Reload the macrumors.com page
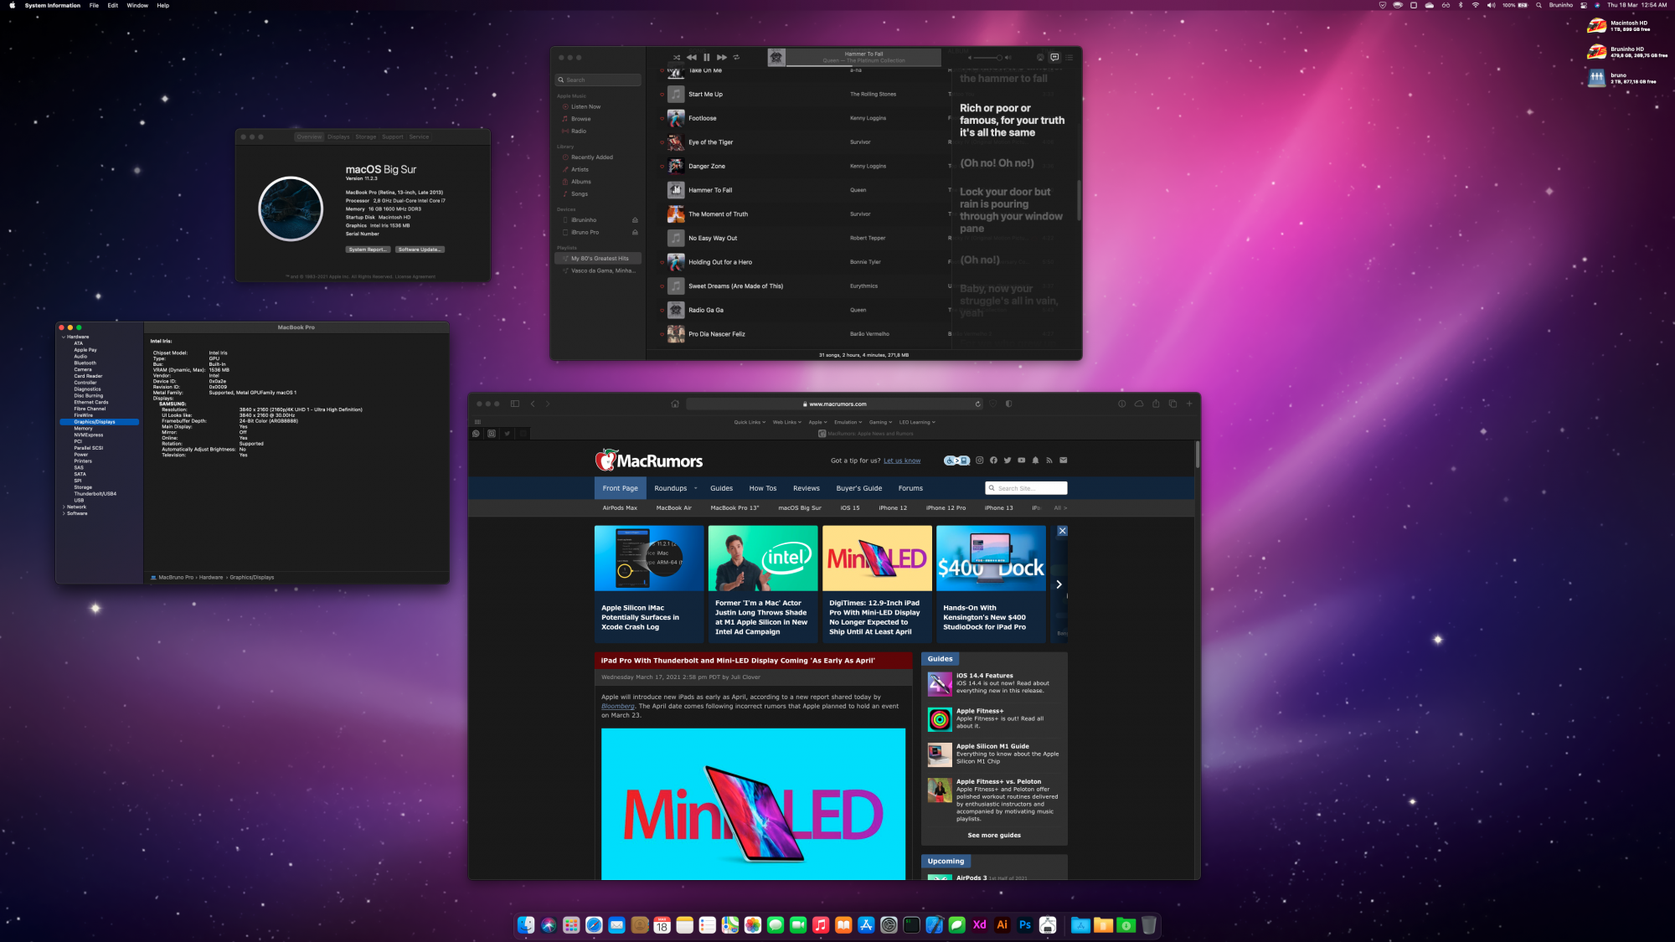 (x=977, y=404)
